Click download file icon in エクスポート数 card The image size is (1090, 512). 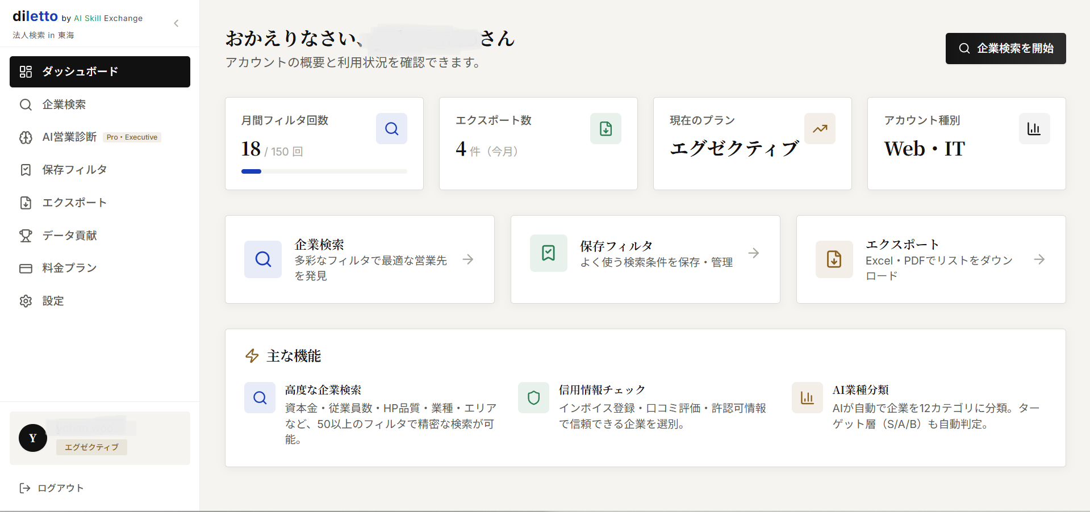pyautogui.click(x=605, y=129)
